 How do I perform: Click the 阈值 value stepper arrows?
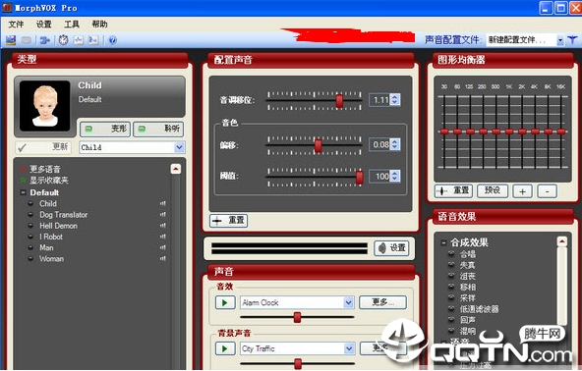pos(395,176)
